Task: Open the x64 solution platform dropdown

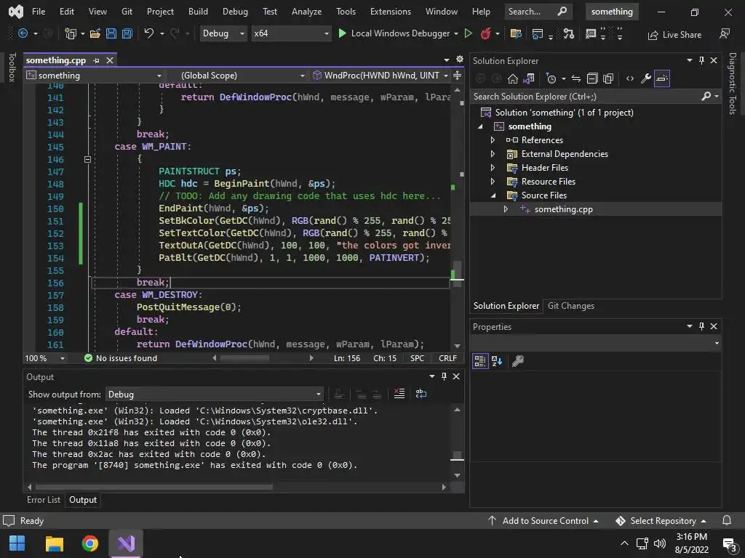Action: click(291, 33)
